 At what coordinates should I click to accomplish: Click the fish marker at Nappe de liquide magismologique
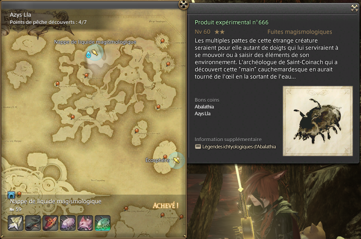(x=95, y=53)
